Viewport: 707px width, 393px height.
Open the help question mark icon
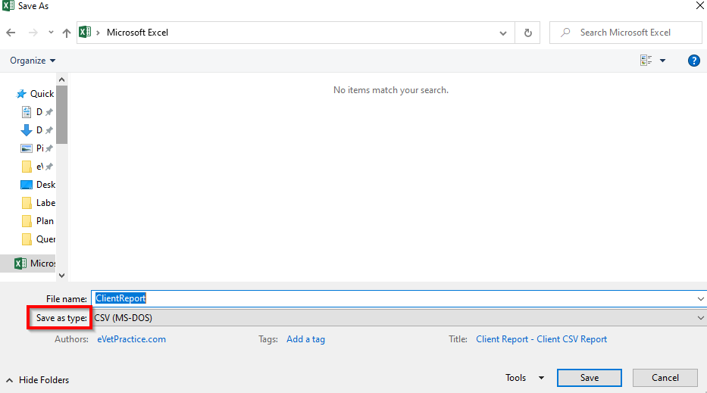pyautogui.click(x=694, y=61)
